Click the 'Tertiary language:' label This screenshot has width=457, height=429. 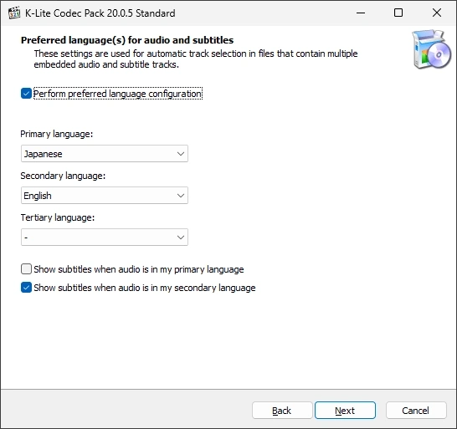point(58,217)
